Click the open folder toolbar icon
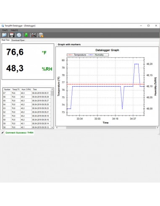The image size is (160, 206). [x=4, y=35]
